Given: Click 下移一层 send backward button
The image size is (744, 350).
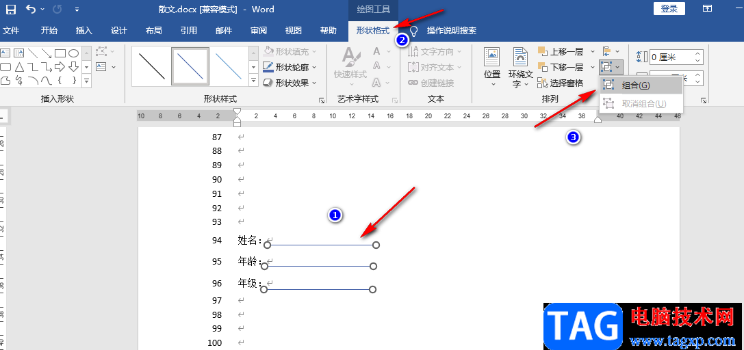Looking at the screenshot, I should 561,67.
